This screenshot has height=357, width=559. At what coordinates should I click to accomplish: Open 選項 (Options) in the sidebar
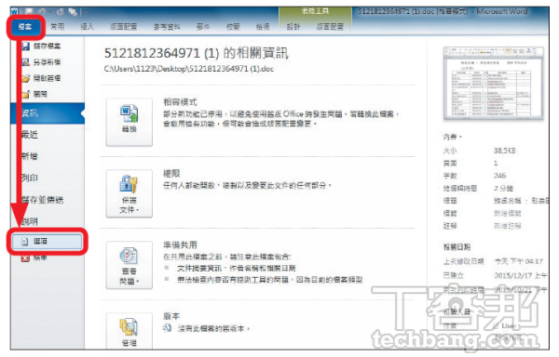pyautogui.click(x=48, y=242)
